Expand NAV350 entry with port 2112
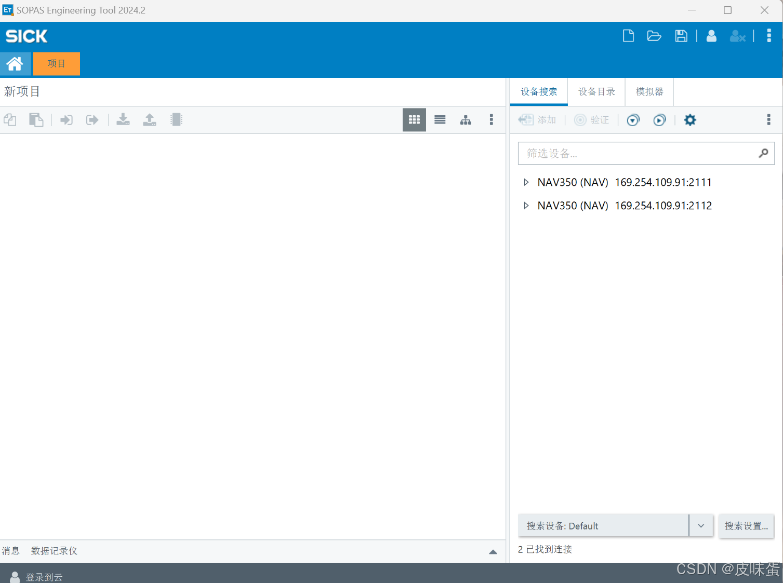The width and height of the screenshot is (783, 583). [x=526, y=206]
